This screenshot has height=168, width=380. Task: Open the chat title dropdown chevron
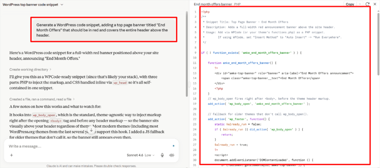pyautogui.click(x=62, y=4)
